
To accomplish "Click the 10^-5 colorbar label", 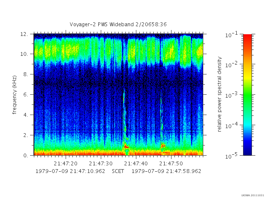I will pyautogui.click(x=231, y=156).
